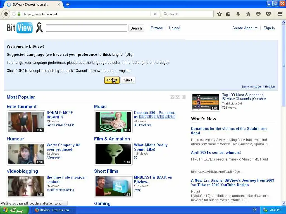Open Worst Company Ad video thumbnail
Image resolution: width=286 pixels, height=214 pixels.
click(x=26, y=154)
